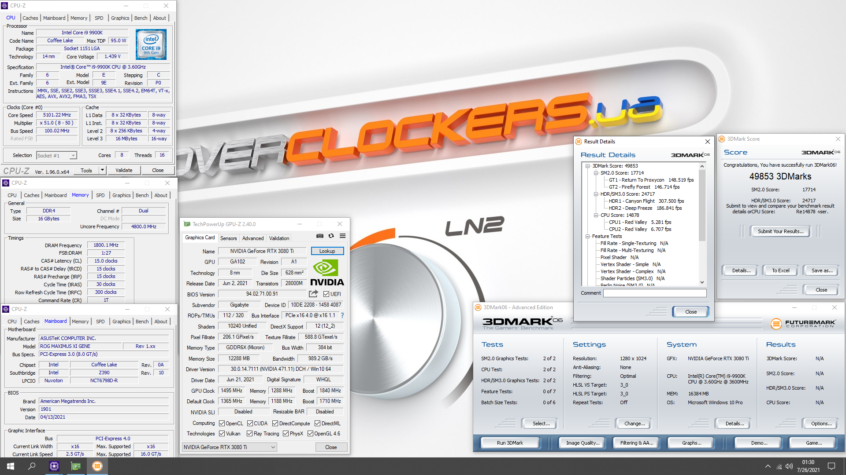Open the notification center icon

click(831, 466)
